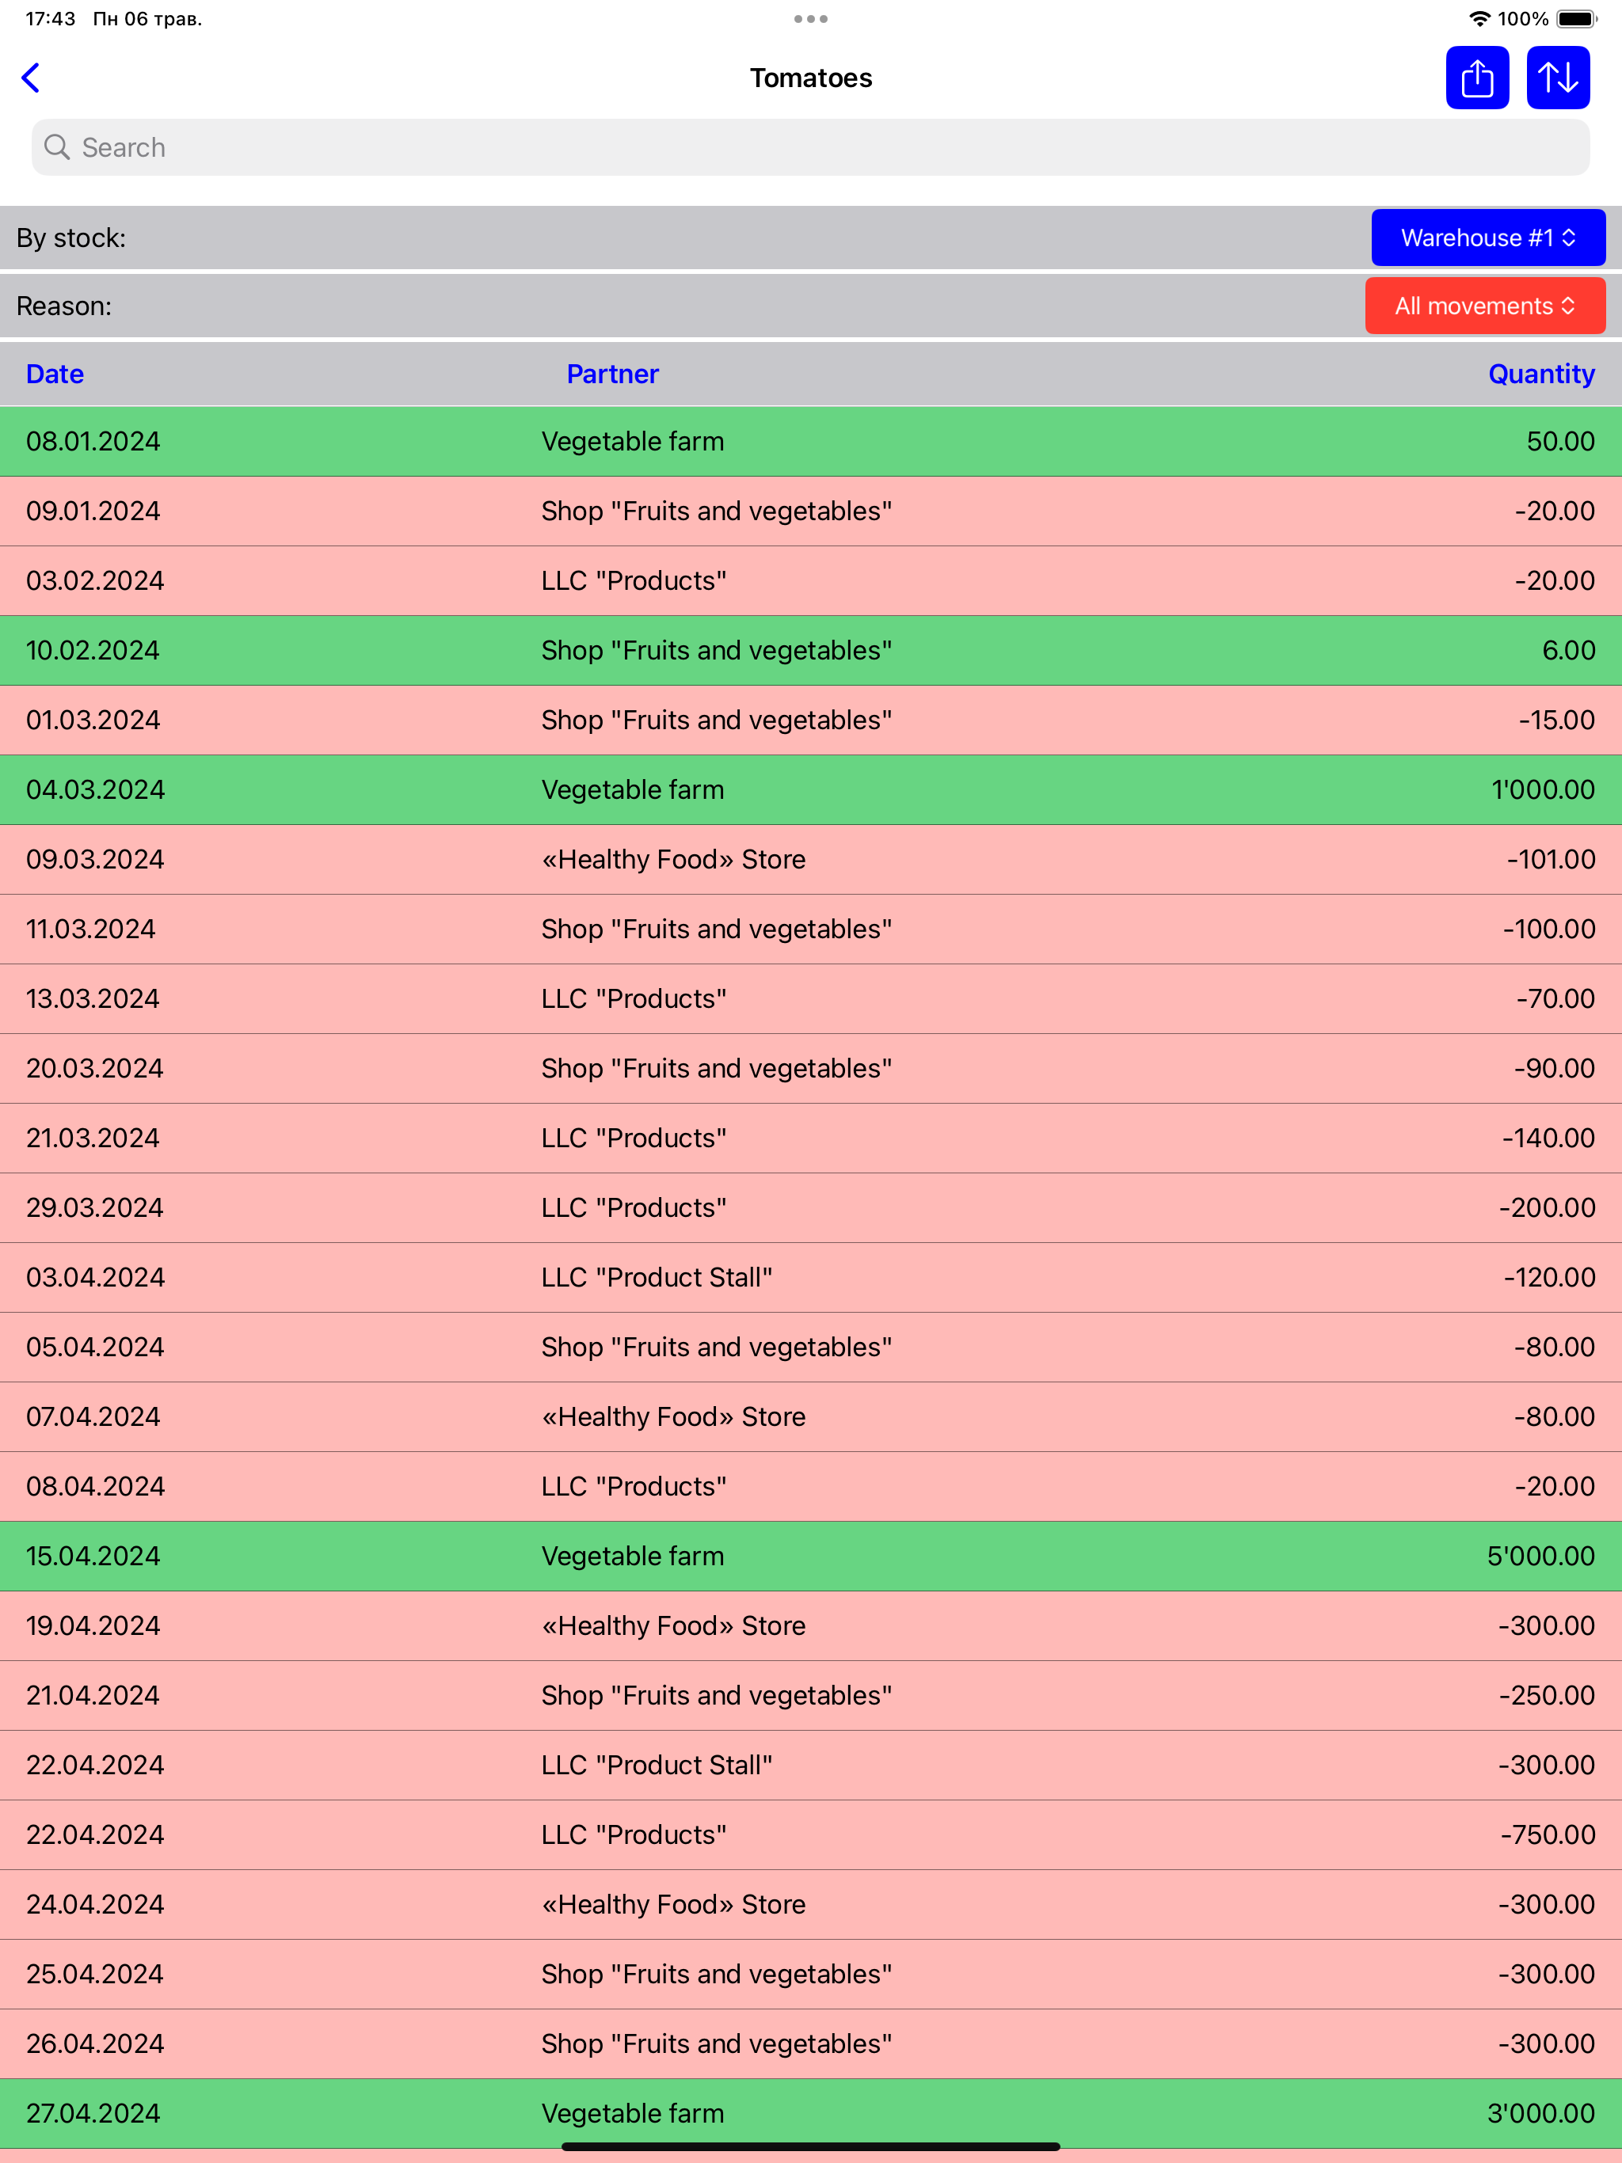The height and width of the screenshot is (2163, 1622).
Task: Tap the battery status icon
Action: (x=1576, y=18)
